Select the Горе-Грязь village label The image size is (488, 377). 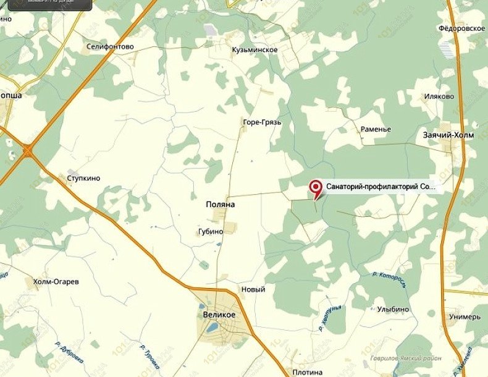pyautogui.click(x=262, y=122)
